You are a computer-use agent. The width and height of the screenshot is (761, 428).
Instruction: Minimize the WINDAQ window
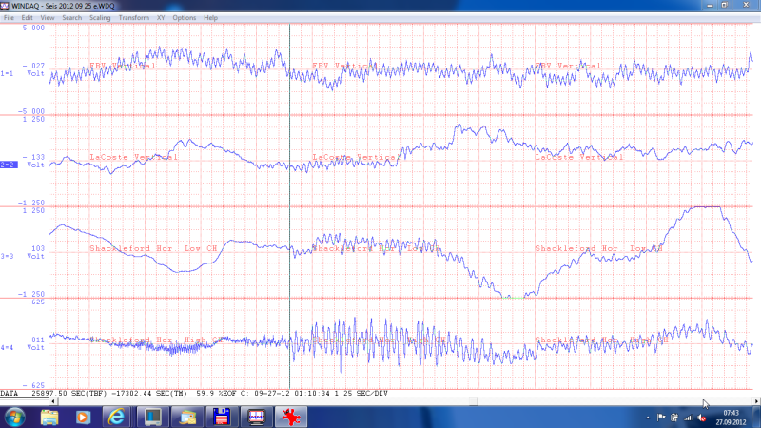pyautogui.click(x=710, y=5)
